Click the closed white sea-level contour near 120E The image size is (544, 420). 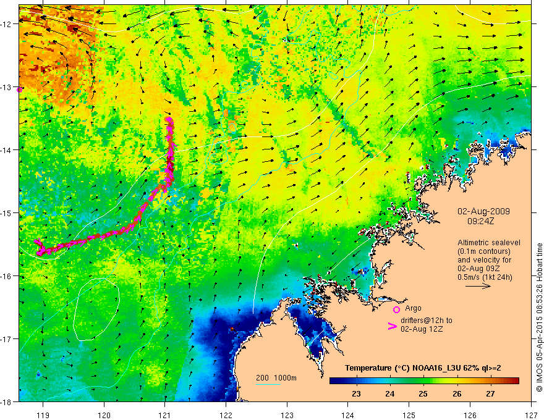pos(96,309)
